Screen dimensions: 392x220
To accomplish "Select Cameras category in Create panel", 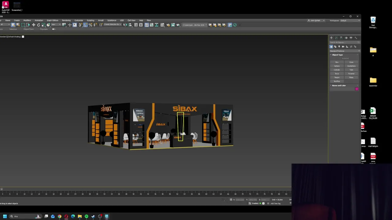I will tap(343, 47).
